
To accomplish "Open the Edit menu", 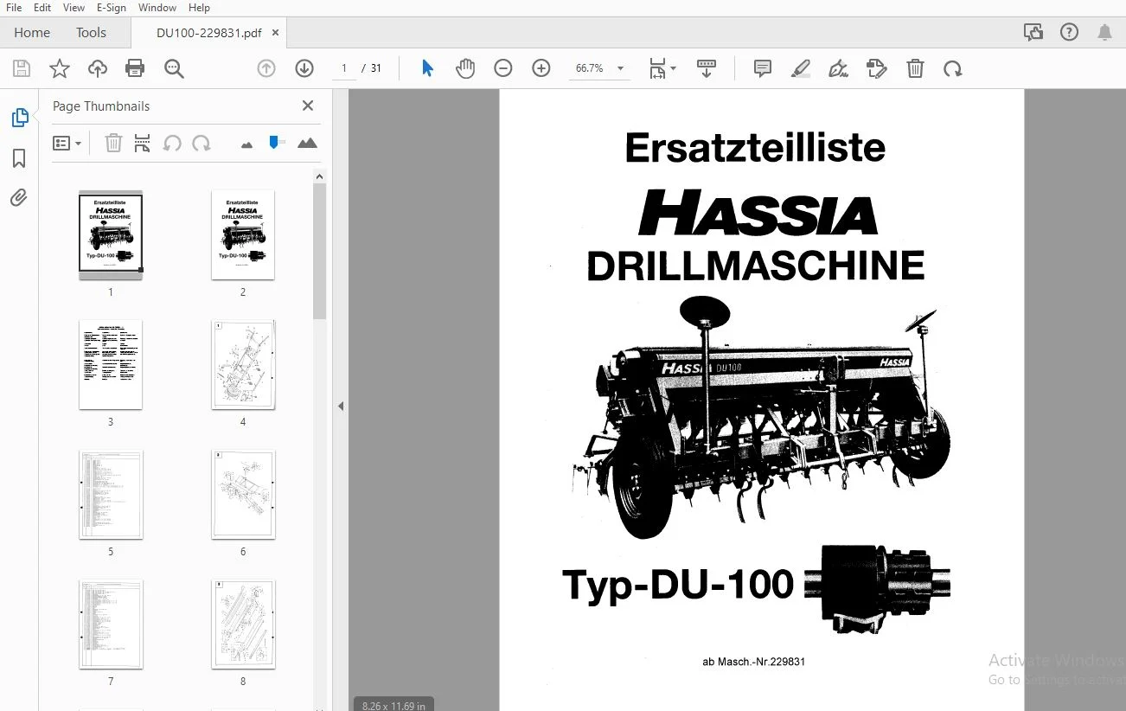I will point(42,8).
